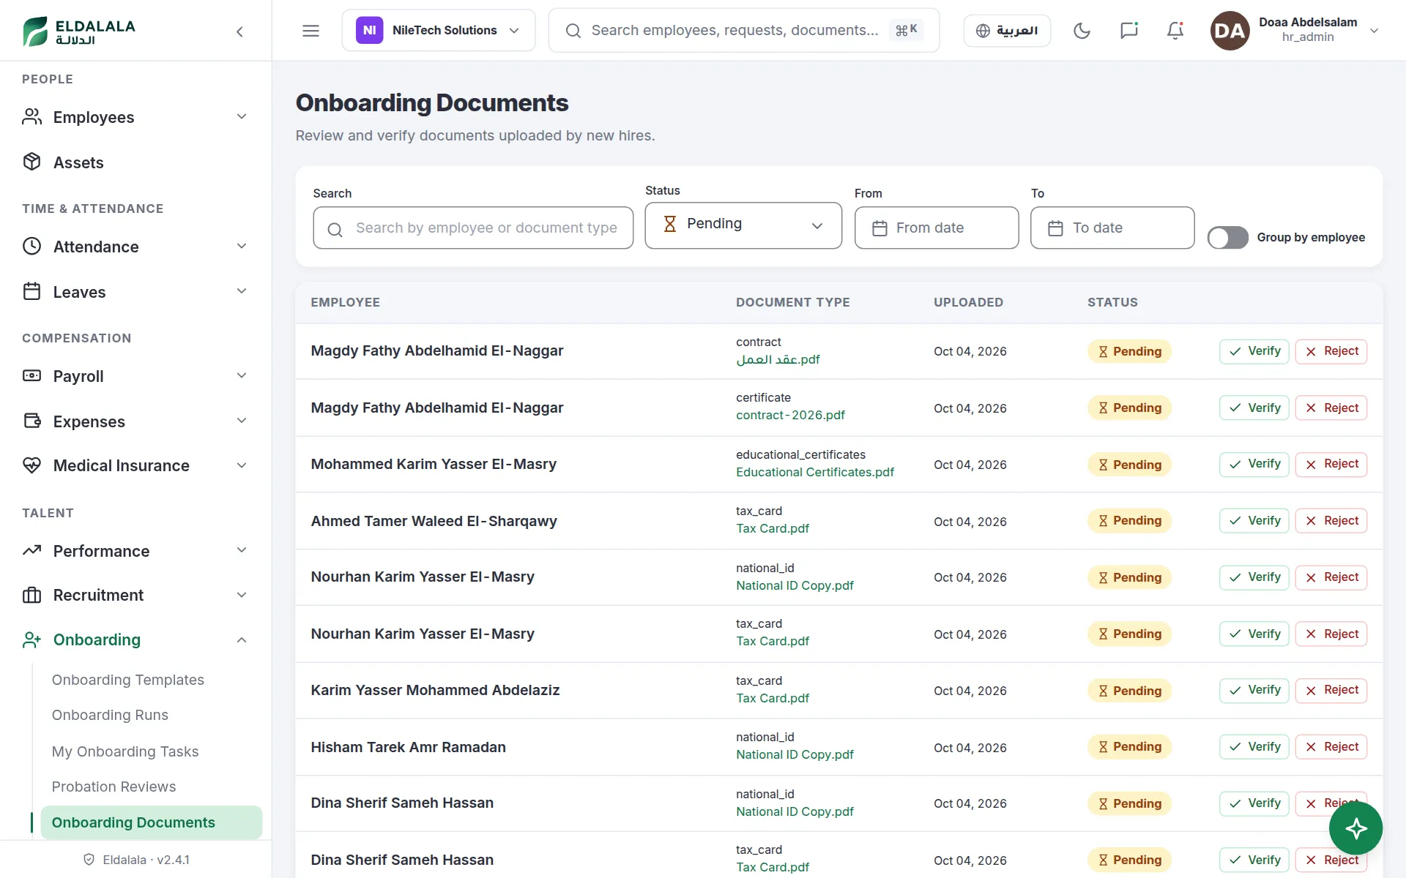
Task: Click the global search employees bar
Action: 744,31
